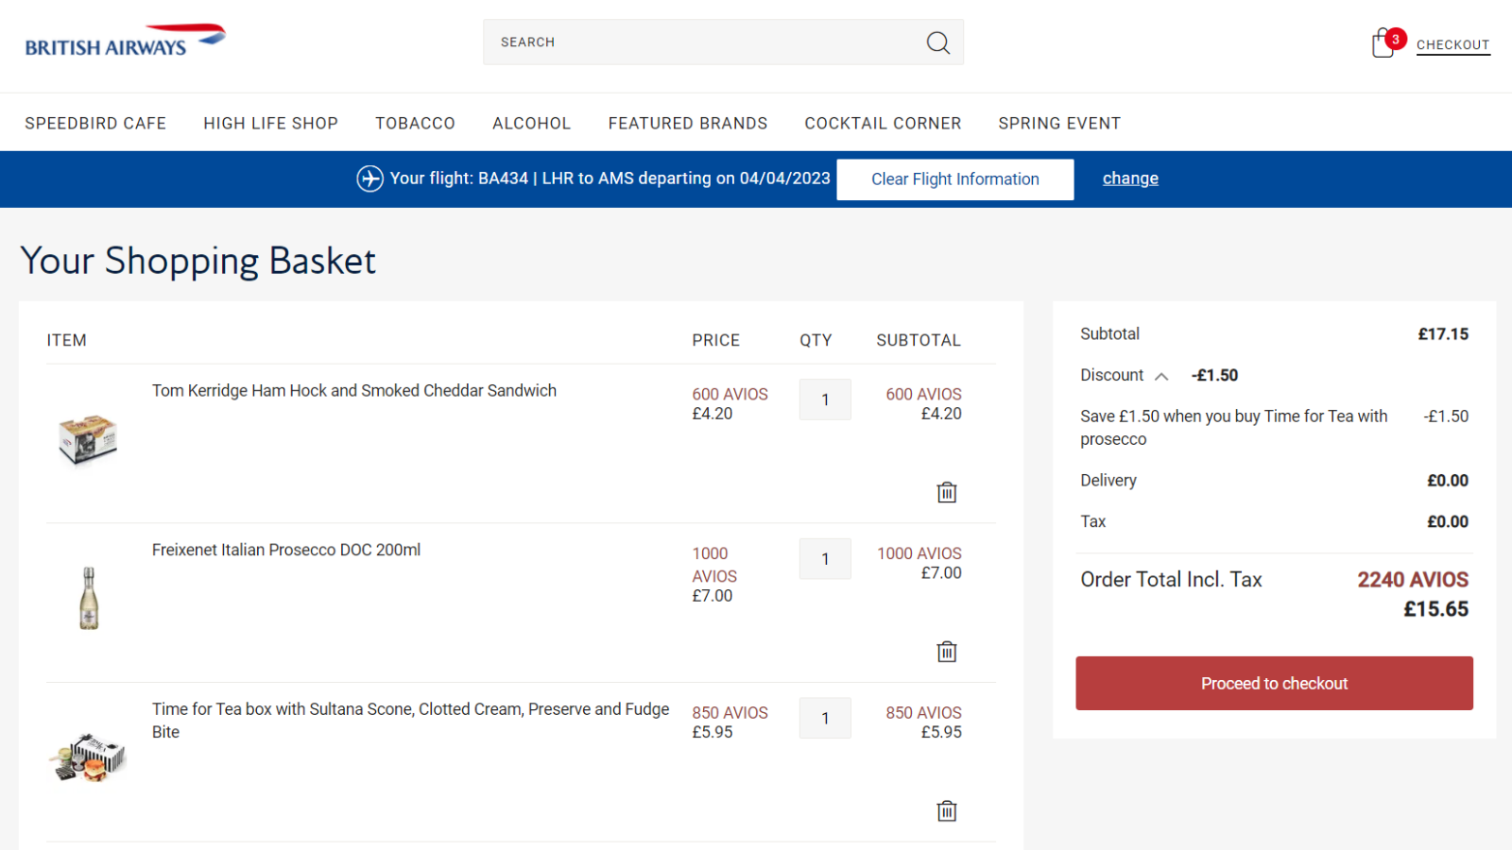The width and height of the screenshot is (1512, 850).
Task: Collapse the Discount details chevron
Action: coord(1161,376)
